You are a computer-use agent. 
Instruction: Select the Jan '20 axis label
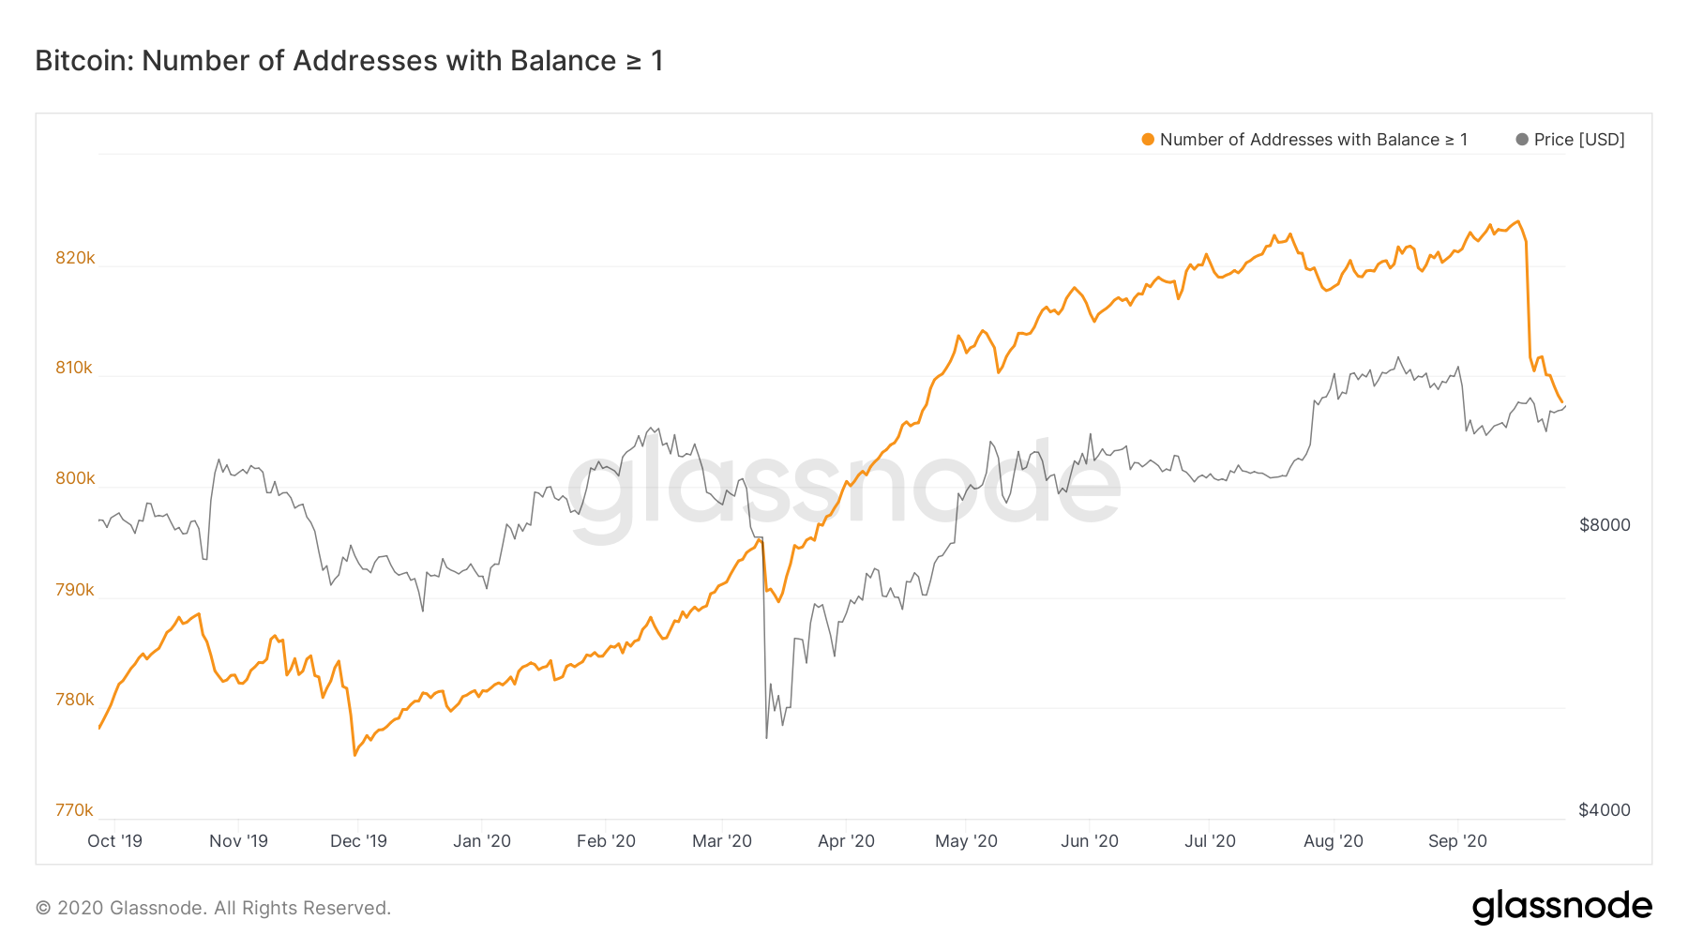(482, 841)
